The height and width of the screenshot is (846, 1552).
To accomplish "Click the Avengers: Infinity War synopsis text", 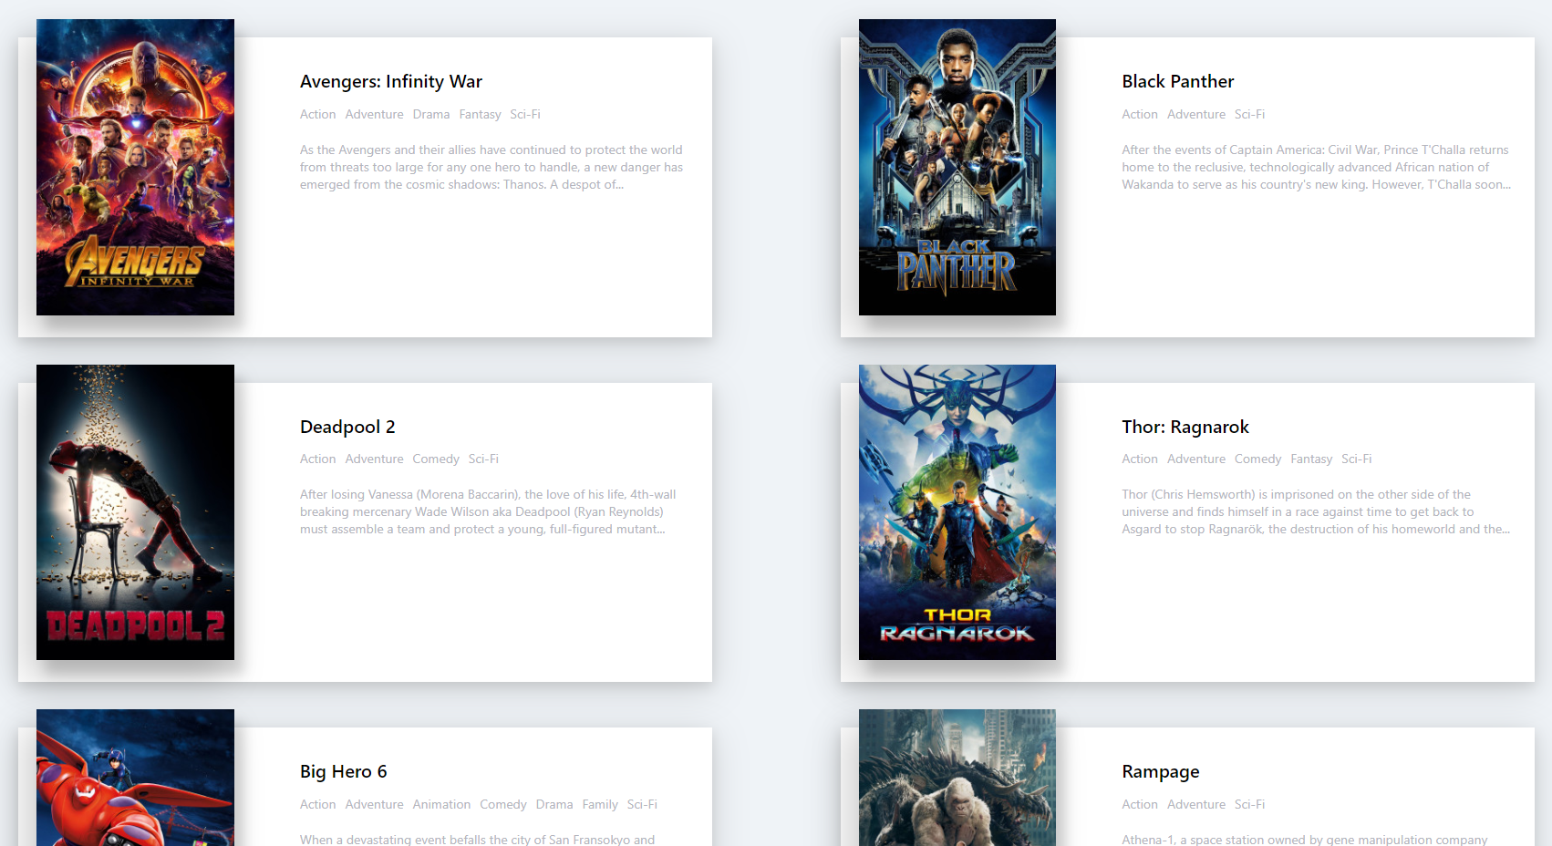I will (491, 167).
